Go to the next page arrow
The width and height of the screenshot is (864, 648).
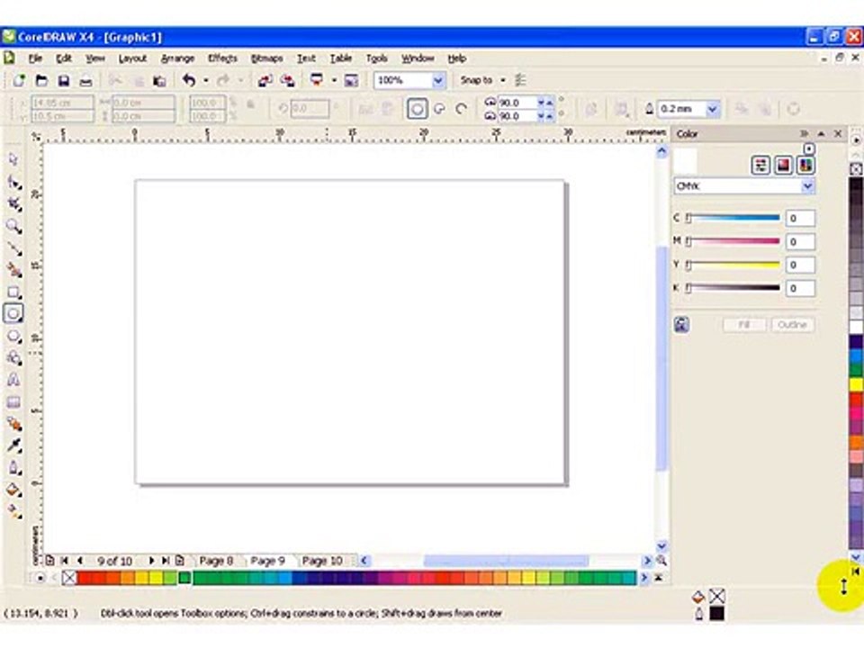(x=151, y=561)
